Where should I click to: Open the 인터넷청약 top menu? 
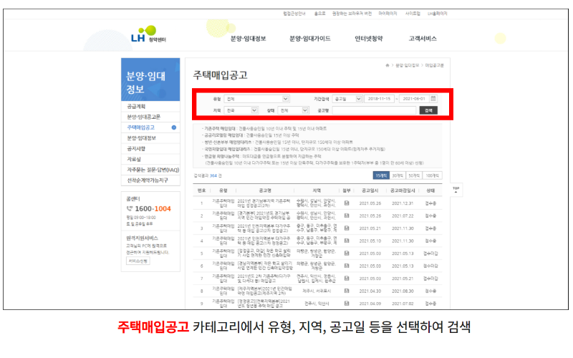(368, 39)
